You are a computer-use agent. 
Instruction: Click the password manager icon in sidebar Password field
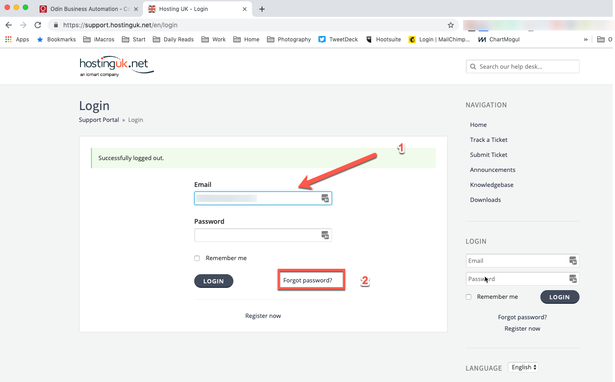coord(573,279)
